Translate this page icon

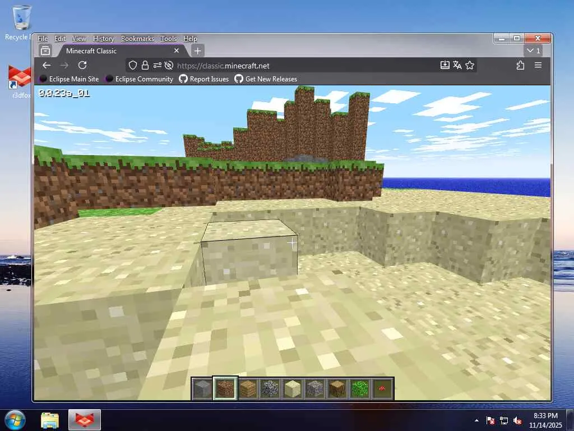point(457,65)
